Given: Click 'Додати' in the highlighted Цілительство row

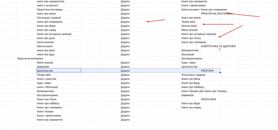Looking at the screenshot, I should pyautogui.click(x=125, y=71).
